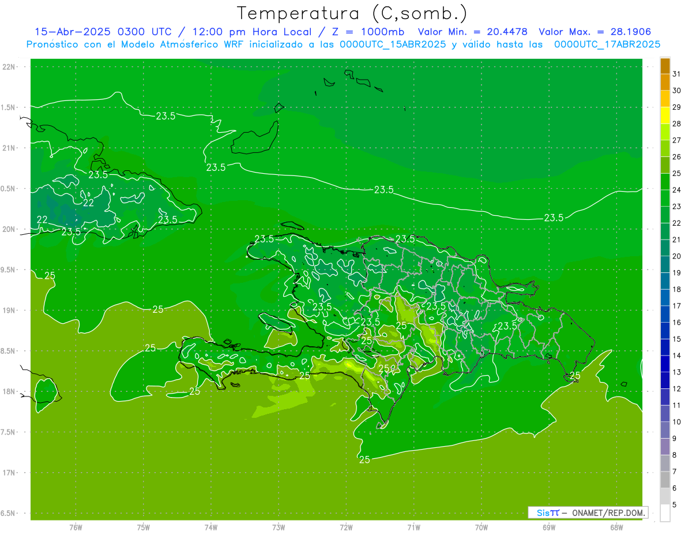Click the color legend value "24"
Viewport: 692px width, 535px height.
tap(677, 190)
